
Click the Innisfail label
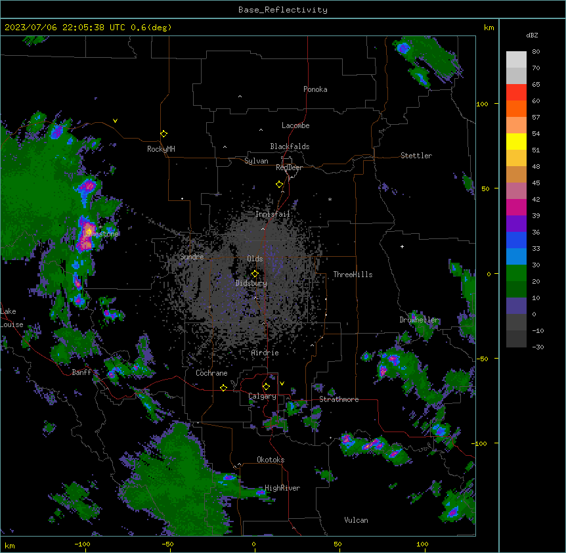click(x=272, y=214)
